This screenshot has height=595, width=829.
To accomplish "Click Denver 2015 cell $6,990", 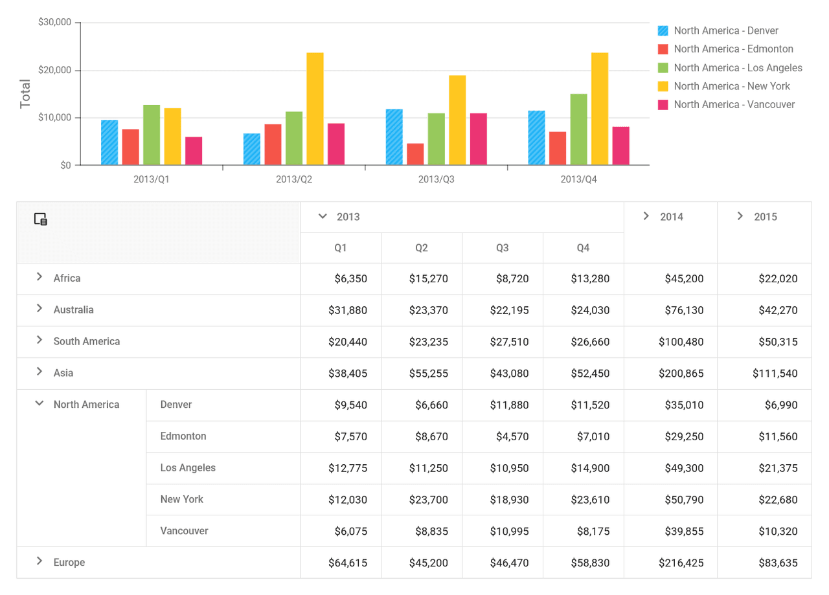I will [x=765, y=405].
